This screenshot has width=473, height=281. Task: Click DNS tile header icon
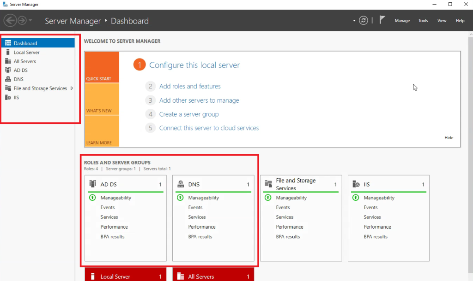pos(181,184)
